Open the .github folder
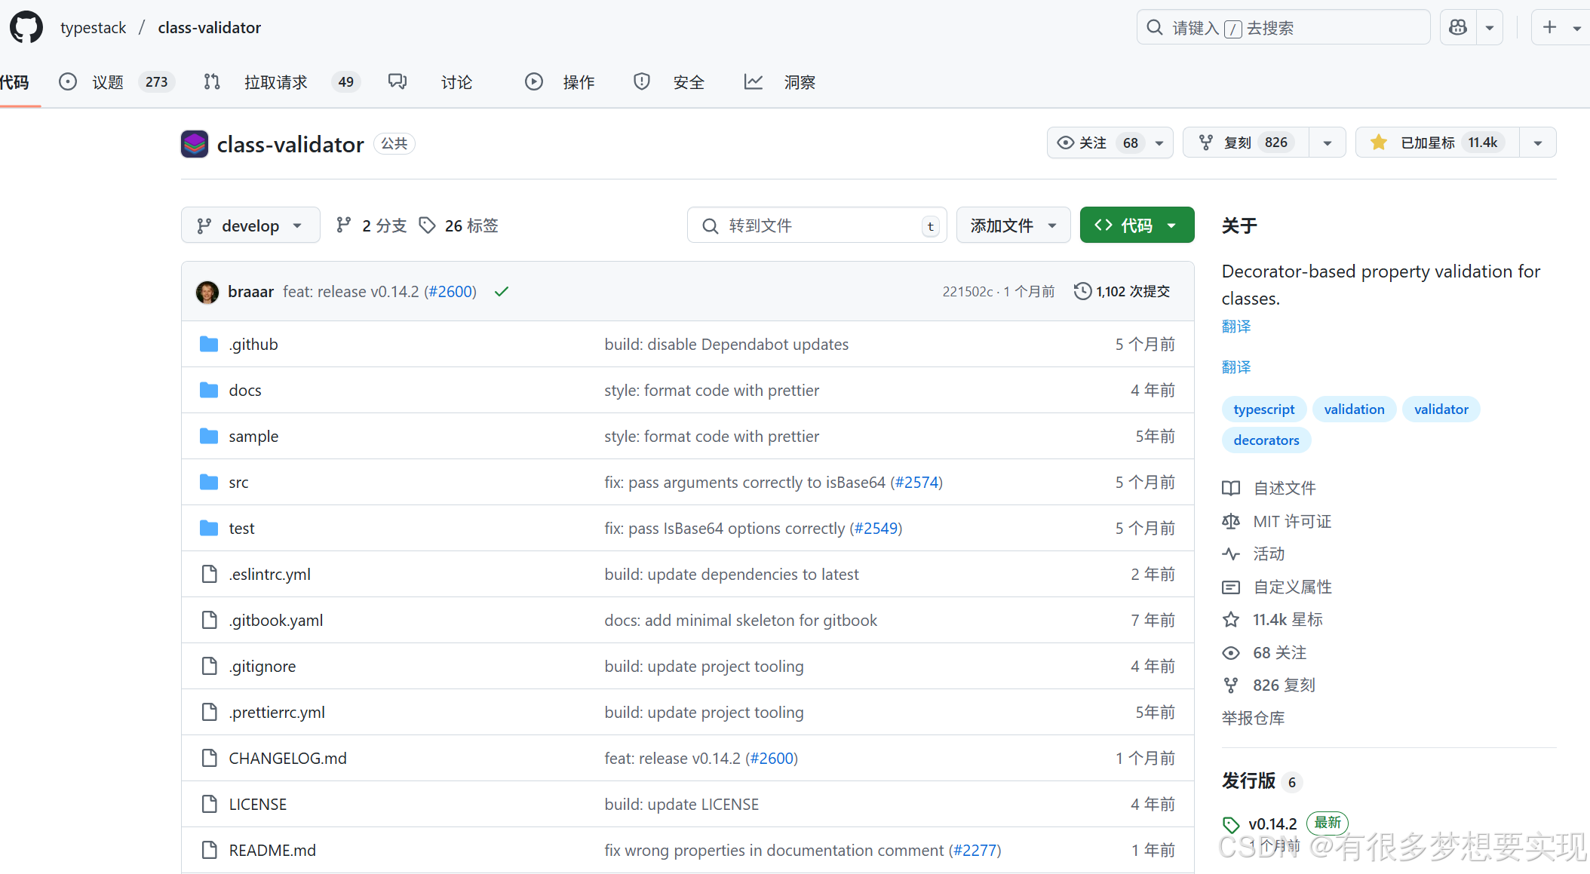This screenshot has height=874, width=1590. tap(253, 345)
